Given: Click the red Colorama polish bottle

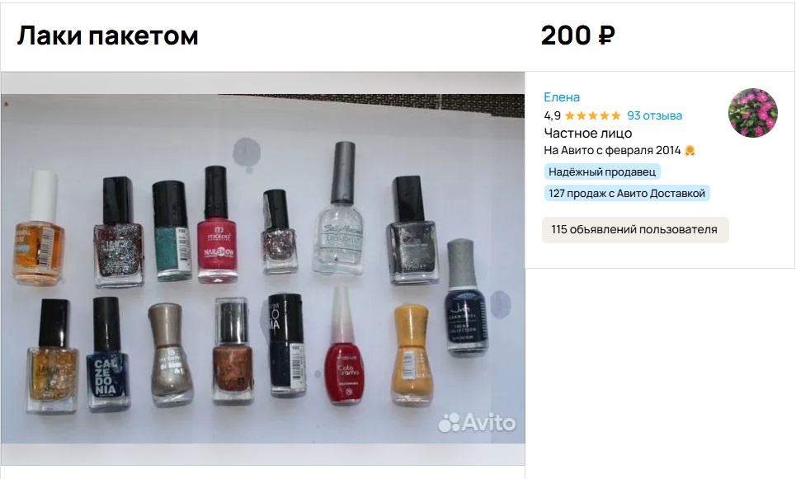Looking at the screenshot, I should tap(344, 345).
